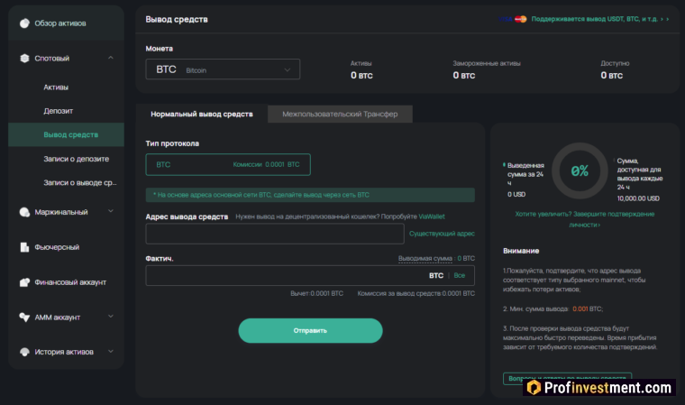The image size is (685, 405).
Task: Click the 10,000.00 USD limit text
Action: pyautogui.click(x=638, y=198)
